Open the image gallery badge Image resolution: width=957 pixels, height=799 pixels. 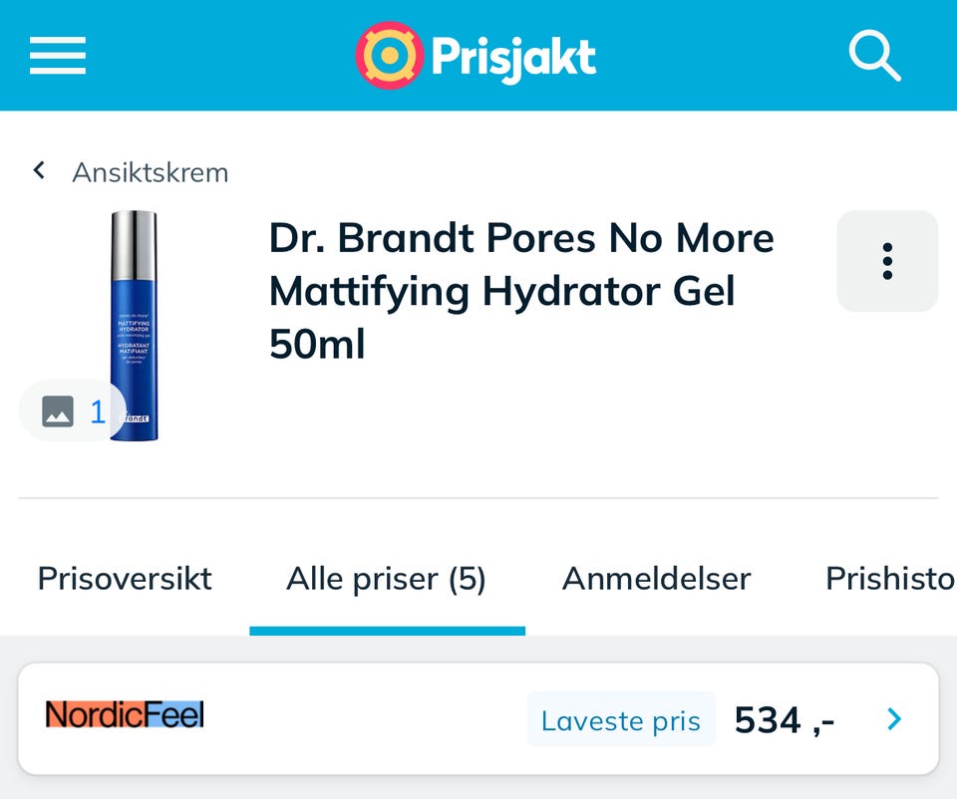[73, 411]
